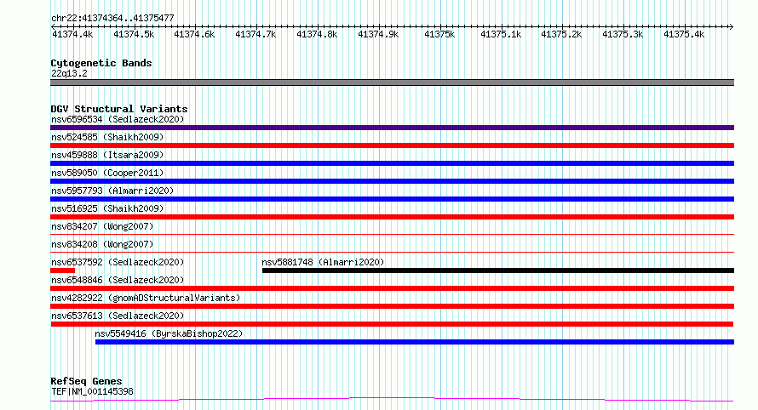This screenshot has height=410, width=758.
Task: Select nsv6537613 (Sedlazeck2020) variant label
Action: [118, 316]
